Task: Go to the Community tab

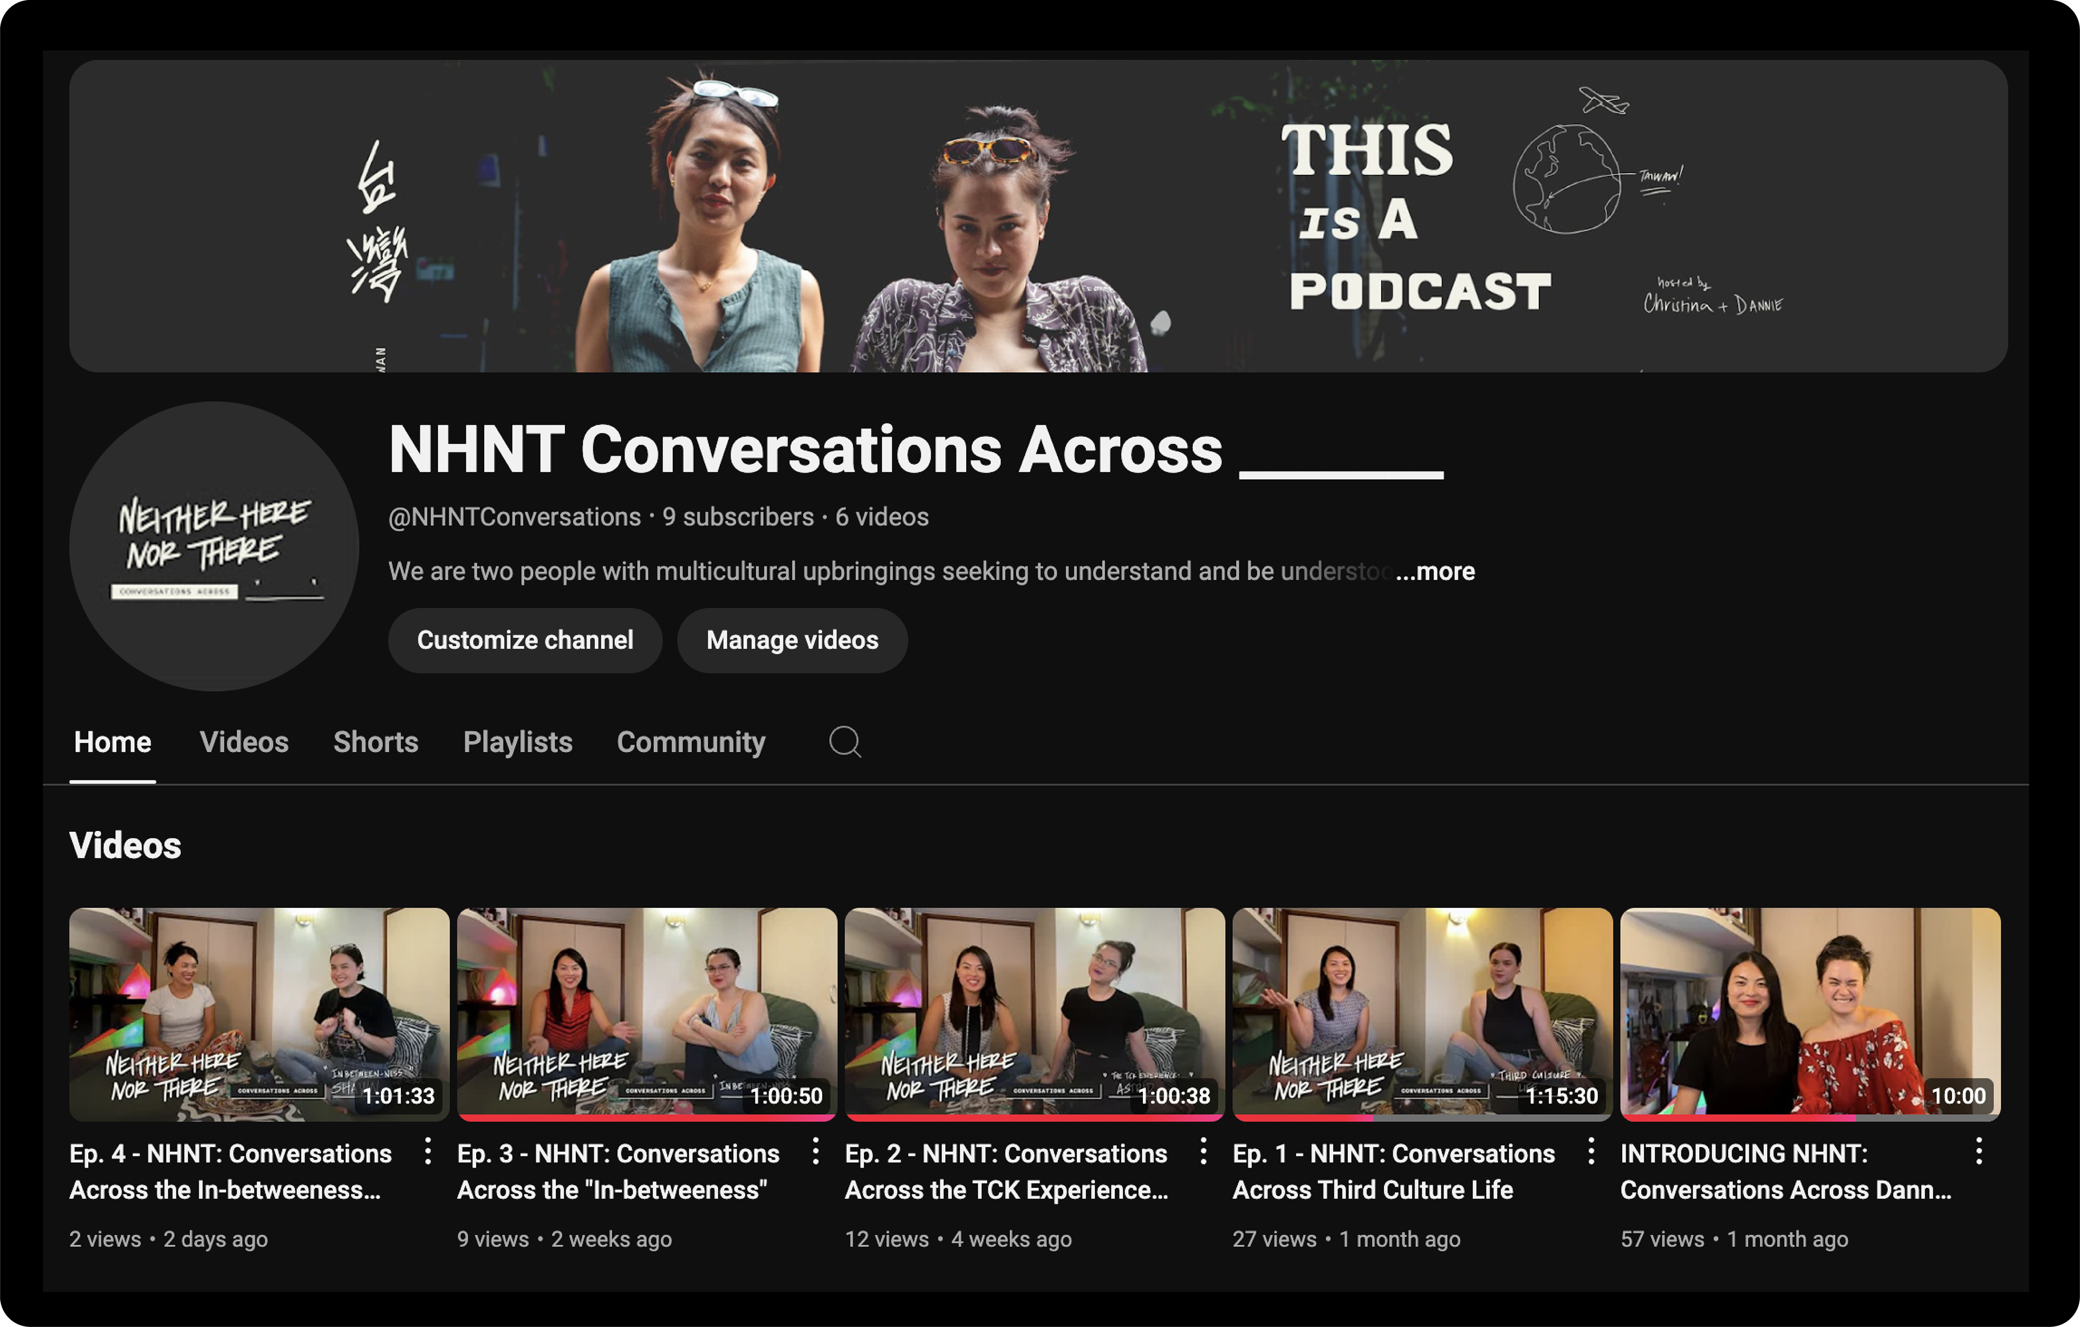Action: [x=691, y=742]
